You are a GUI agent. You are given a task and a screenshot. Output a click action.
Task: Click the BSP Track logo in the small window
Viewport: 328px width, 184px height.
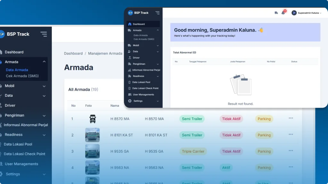[130, 13]
